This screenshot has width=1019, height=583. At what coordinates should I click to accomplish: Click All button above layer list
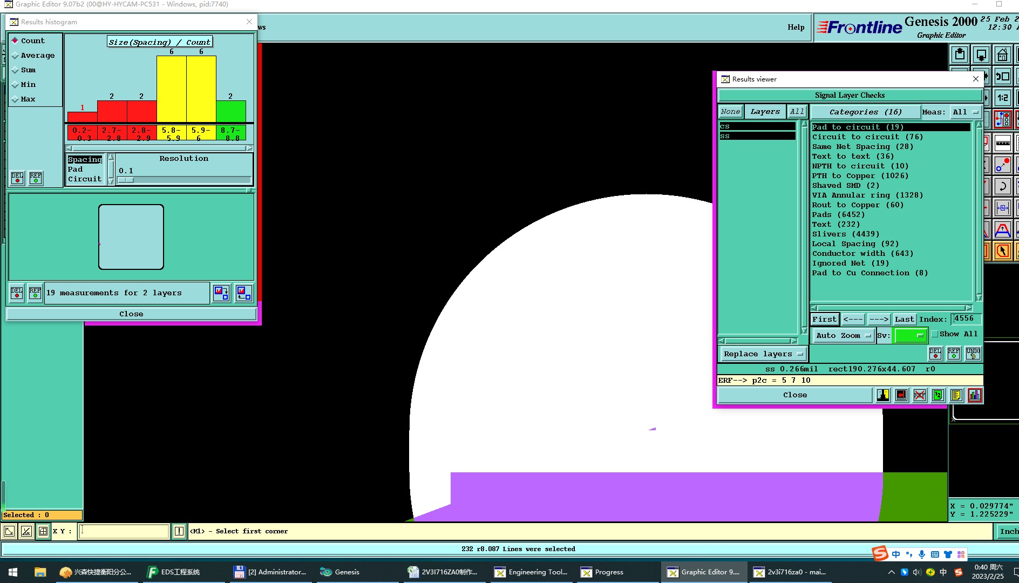click(797, 112)
